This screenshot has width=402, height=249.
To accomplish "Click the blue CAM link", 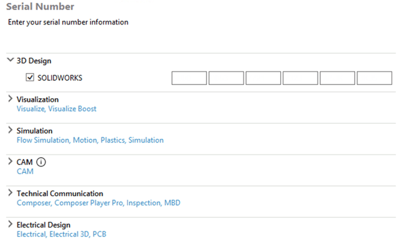I will [x=25, y=171].
